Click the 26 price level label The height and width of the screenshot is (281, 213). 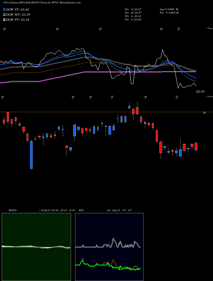point(204,113)
